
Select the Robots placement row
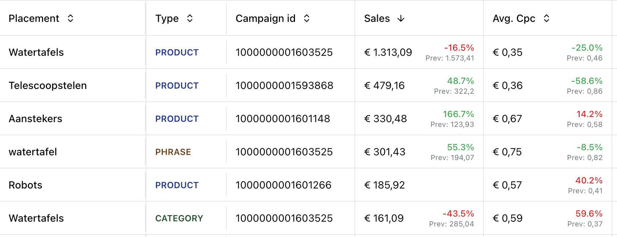point(26,185)
